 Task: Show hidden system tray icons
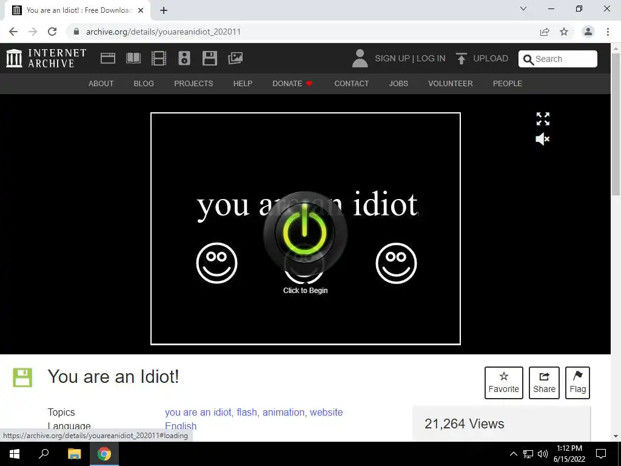513,454
